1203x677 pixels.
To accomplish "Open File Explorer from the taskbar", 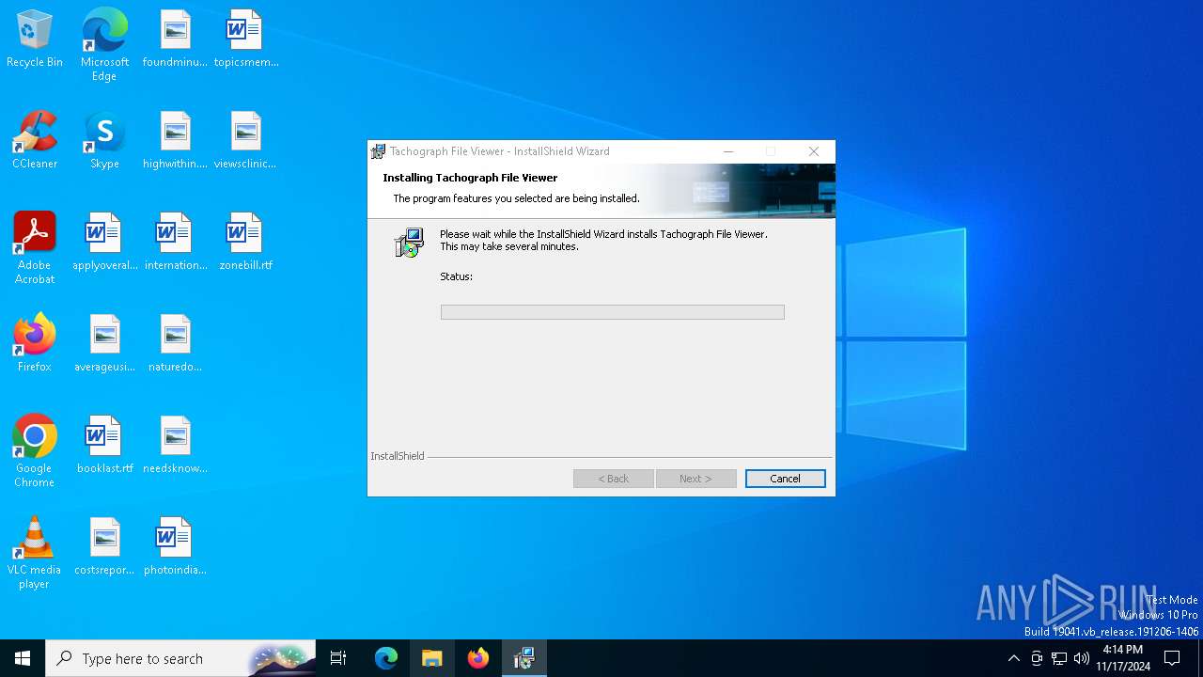I will pyautogui.click(x=432, y=658).
